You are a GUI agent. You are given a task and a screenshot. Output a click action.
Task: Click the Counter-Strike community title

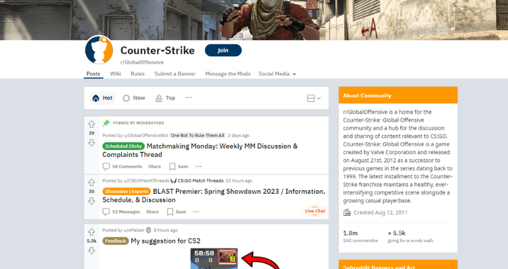tap(157, 51)
